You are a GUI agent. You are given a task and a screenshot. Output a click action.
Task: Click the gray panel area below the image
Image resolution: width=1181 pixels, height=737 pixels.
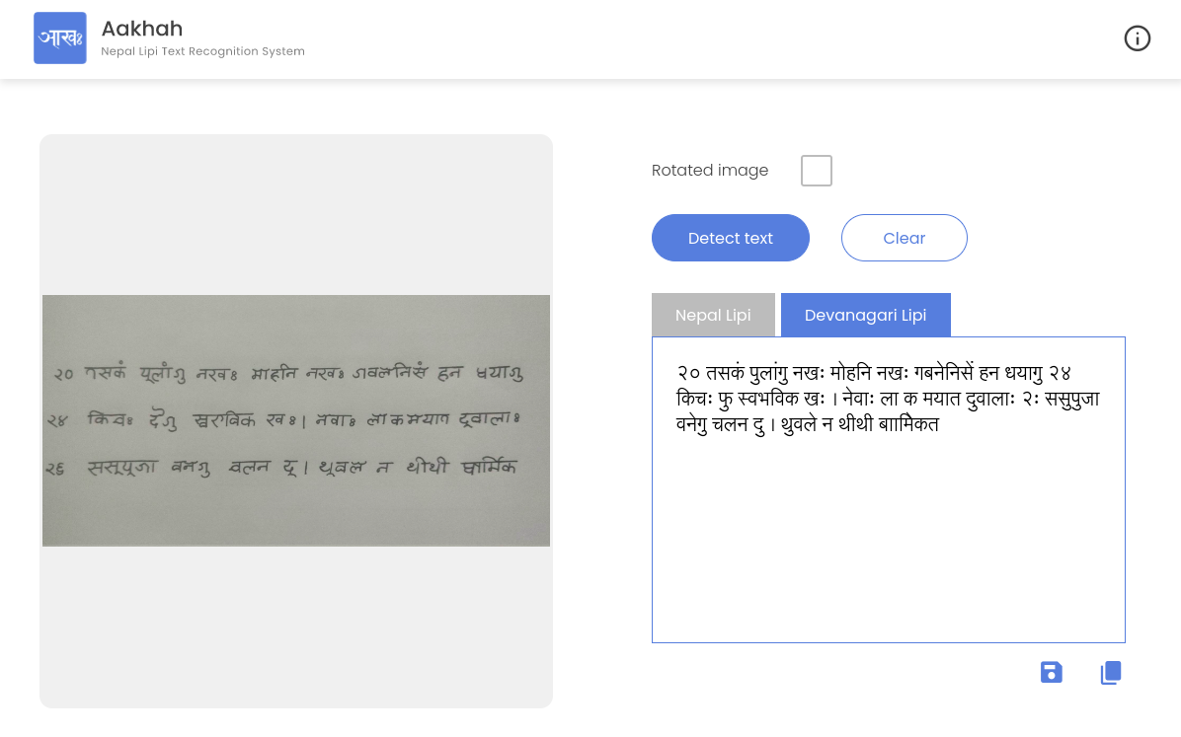click(296, 626)
